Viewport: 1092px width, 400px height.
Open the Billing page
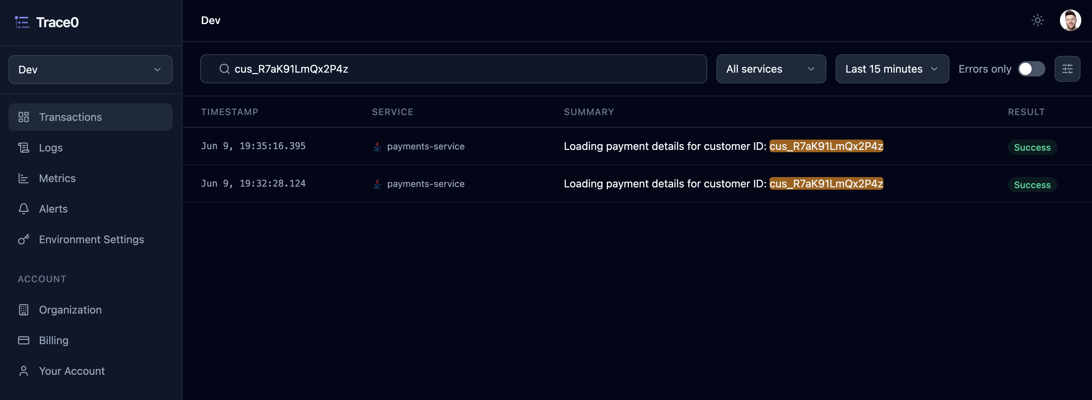coord(90,340)
